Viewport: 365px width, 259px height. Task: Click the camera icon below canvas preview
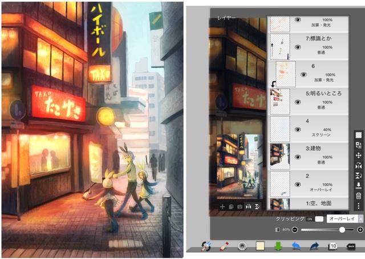coord(240,207)
